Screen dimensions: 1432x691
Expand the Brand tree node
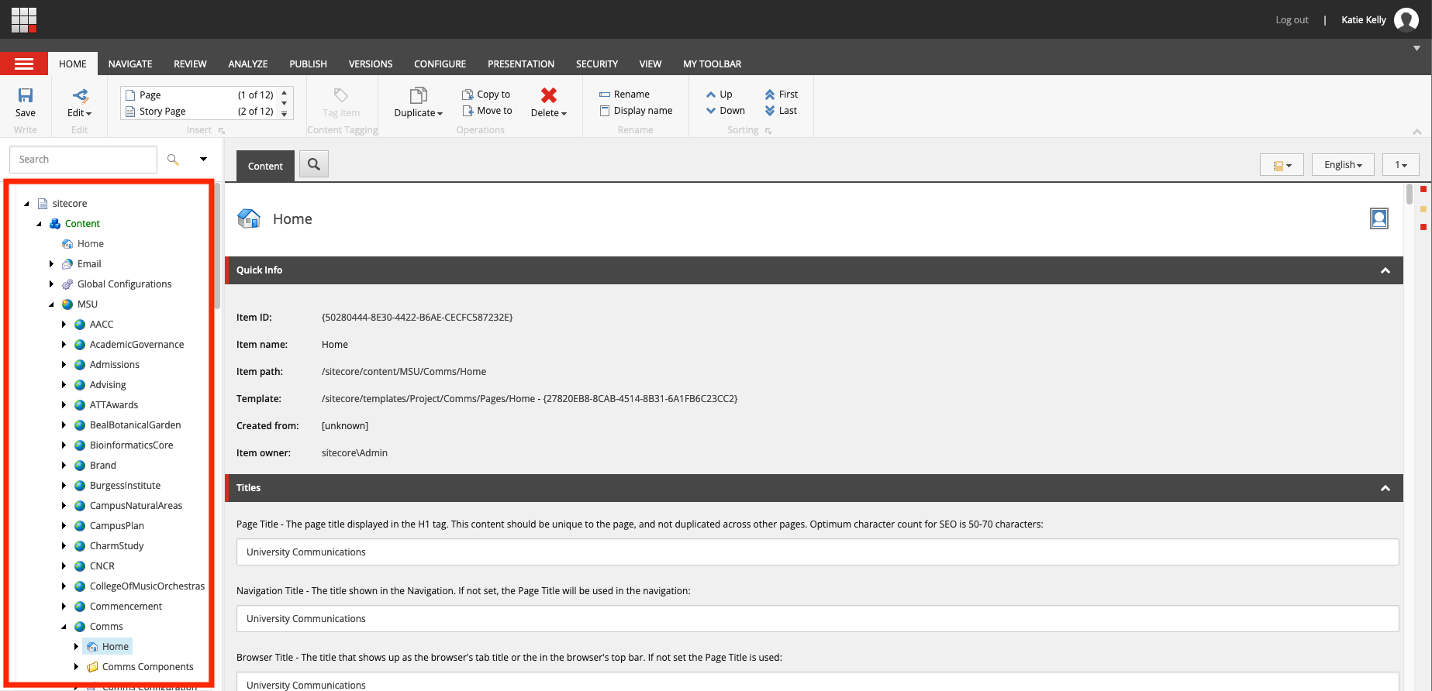[64, 466]
